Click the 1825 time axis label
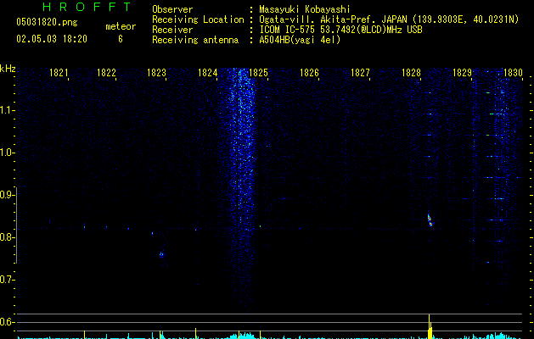Viewport: 534px width, 339px height. pyautogui.click(x=258, y=73)
